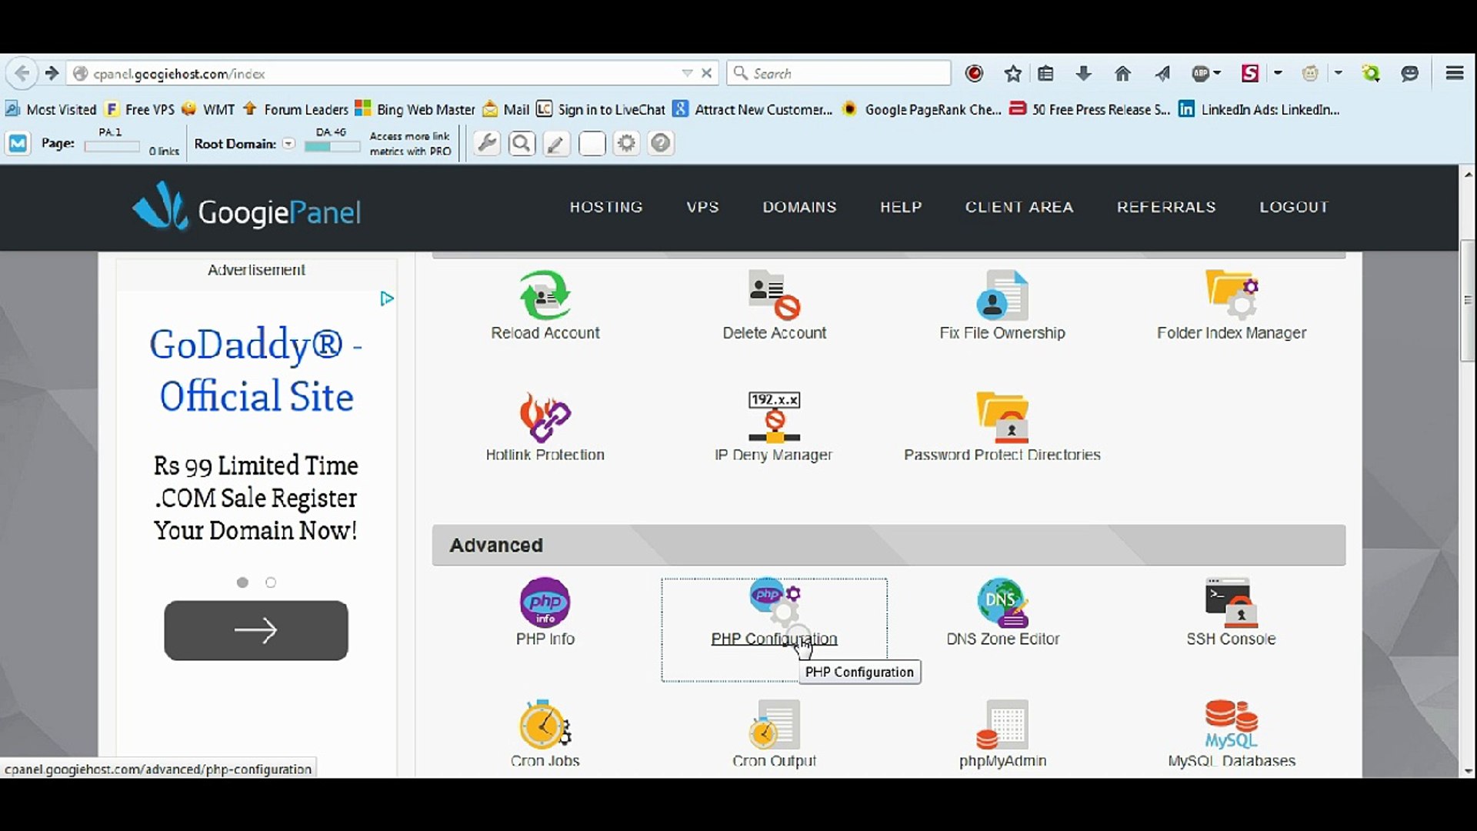Go to the browser home page icon
The height and width of the screenshot is (831, 1477).
point(1122,73)
